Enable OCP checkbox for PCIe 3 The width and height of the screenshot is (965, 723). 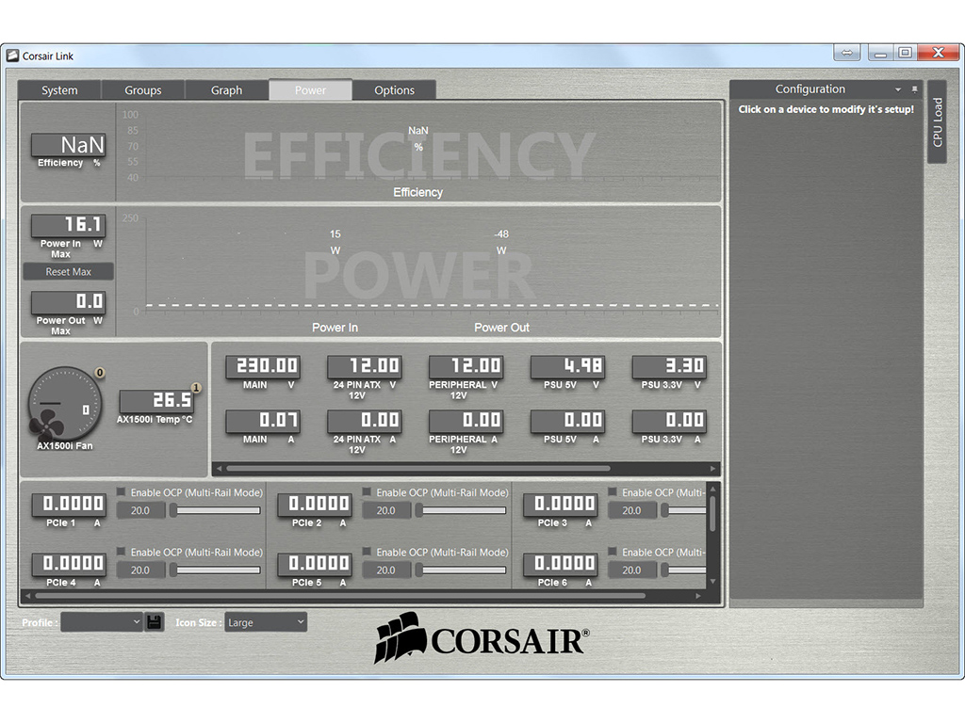613,491
